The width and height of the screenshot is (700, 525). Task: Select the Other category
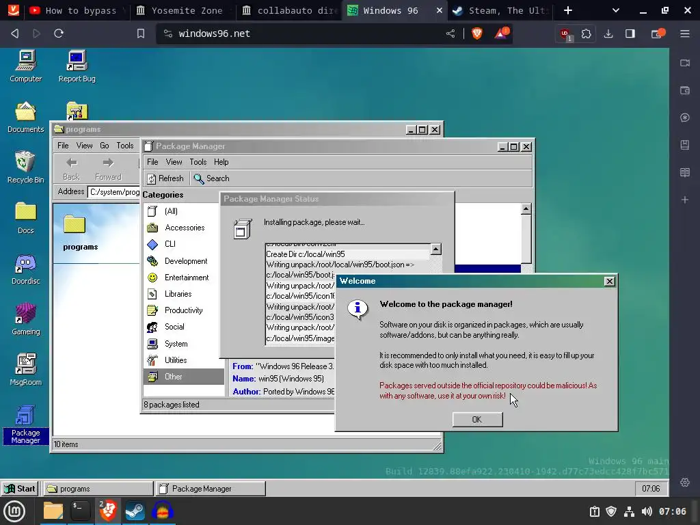(184, 377)
